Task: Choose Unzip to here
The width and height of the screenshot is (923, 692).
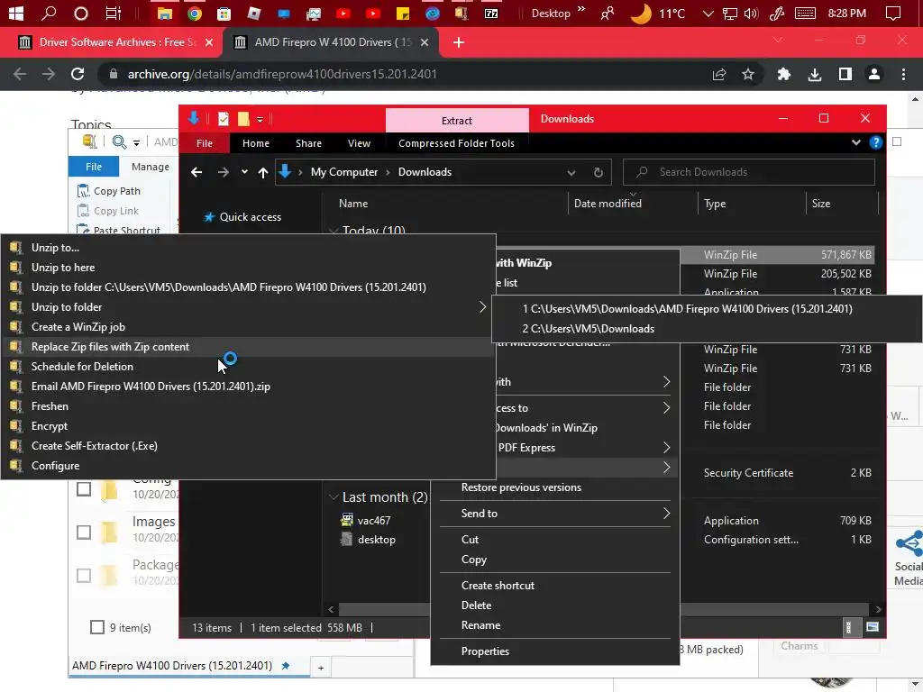Action: 248,268
